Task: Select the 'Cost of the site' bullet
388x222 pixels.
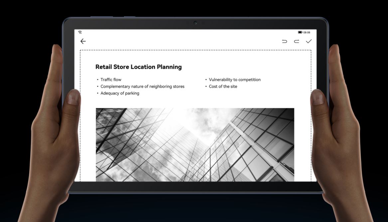Action: tap(223, 86)
